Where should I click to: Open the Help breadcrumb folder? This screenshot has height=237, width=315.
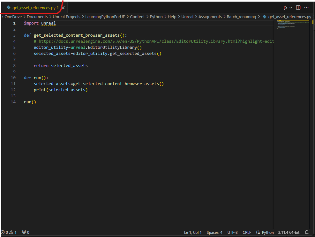172,17
